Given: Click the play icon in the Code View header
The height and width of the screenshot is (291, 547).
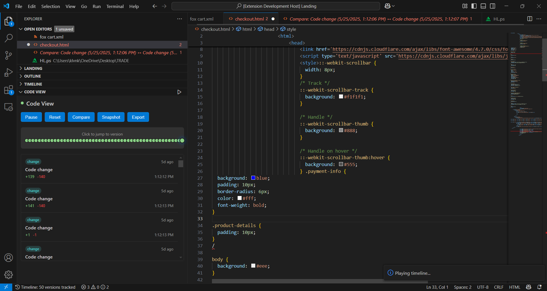Looking at the screenshot, I should [179, 92].
